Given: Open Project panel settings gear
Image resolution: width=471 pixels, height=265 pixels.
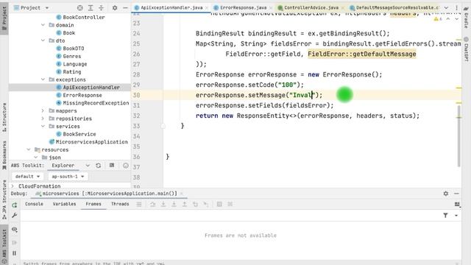Looking at the screenshot, I should coord(115,8).
